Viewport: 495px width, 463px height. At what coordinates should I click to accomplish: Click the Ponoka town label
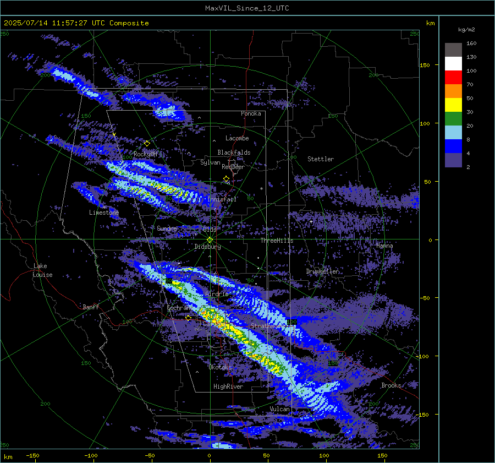pos(251,113)
